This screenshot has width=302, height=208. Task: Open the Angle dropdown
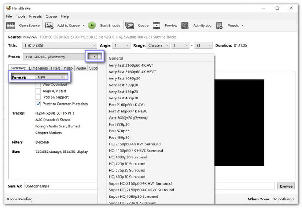pos(121,45)
